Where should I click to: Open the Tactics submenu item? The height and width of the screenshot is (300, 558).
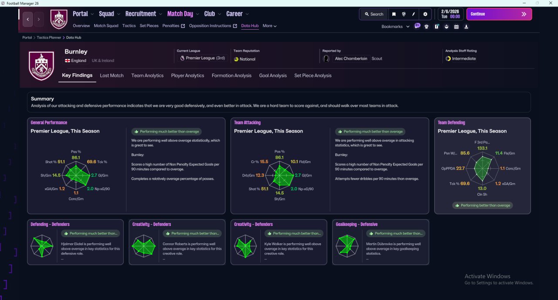(x=129, y=26)
